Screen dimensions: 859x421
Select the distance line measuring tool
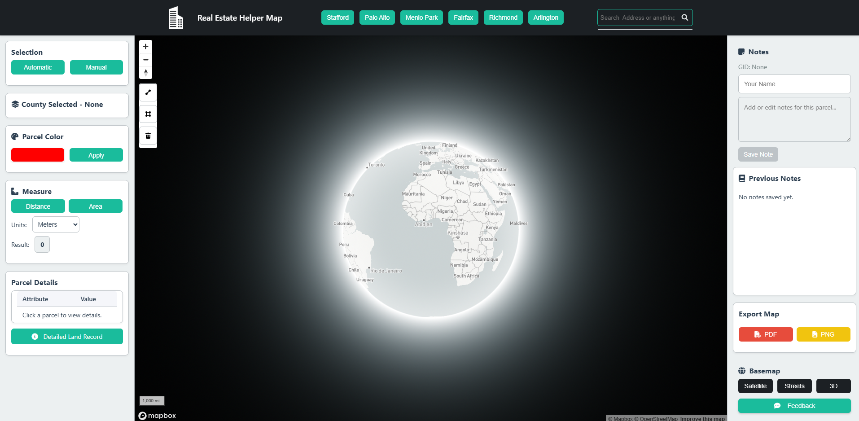point(148,92)
